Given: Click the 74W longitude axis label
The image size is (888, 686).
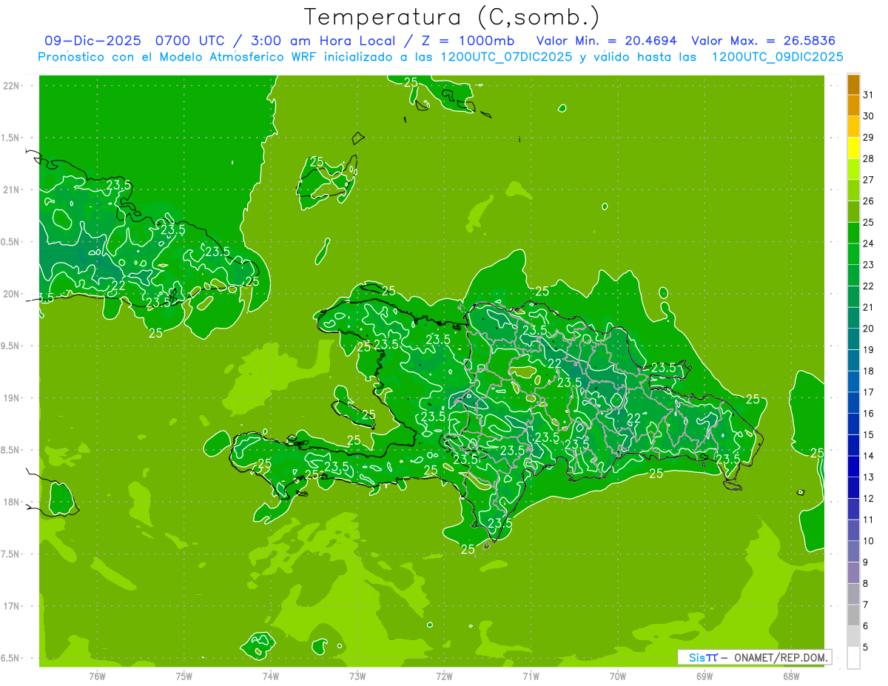Looking at the screenshot, I should (271, 676).
